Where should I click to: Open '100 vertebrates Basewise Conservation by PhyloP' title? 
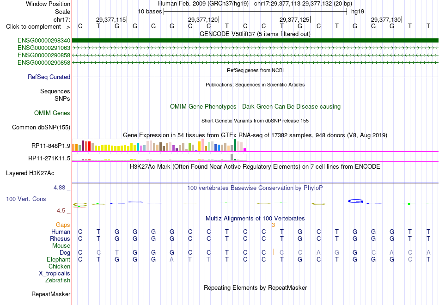(x=255, y=188)
